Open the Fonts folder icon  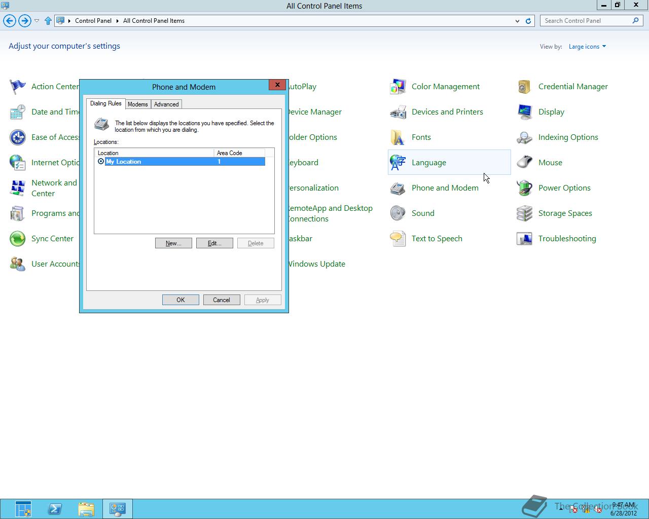pyautogui.click(x=398, y=137)
